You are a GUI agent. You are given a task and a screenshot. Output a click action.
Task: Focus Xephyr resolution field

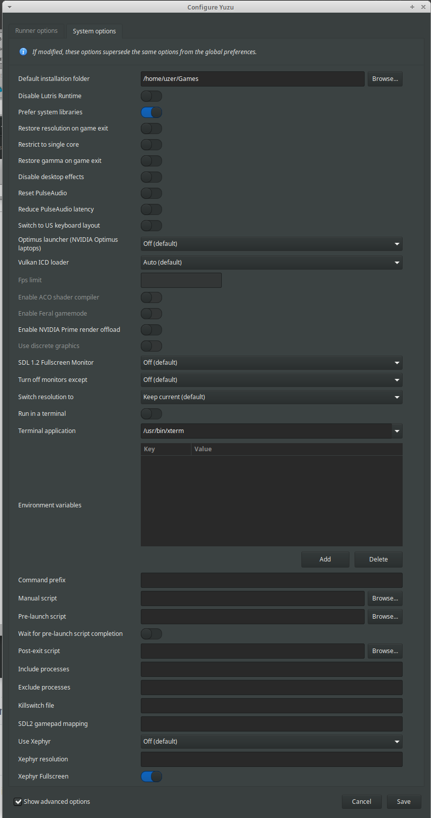coord(271,759)
